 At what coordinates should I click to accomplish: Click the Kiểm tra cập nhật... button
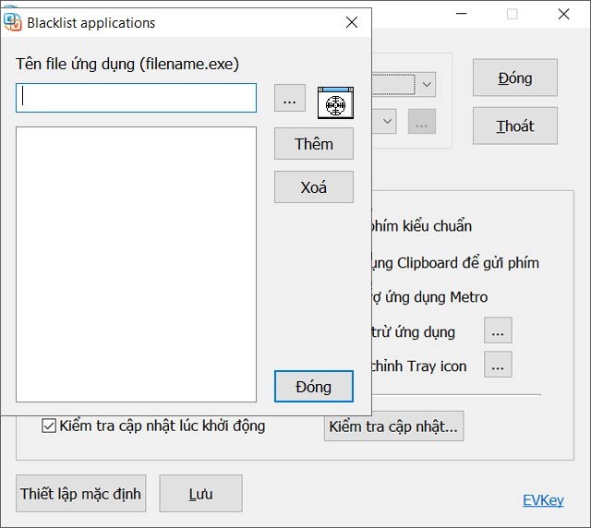[393, 426]
